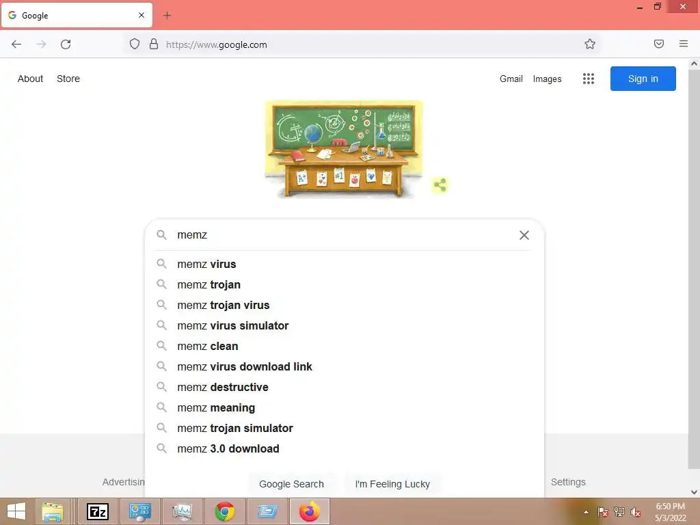Launch 7-Zip from taskbar

coord(98,511)
